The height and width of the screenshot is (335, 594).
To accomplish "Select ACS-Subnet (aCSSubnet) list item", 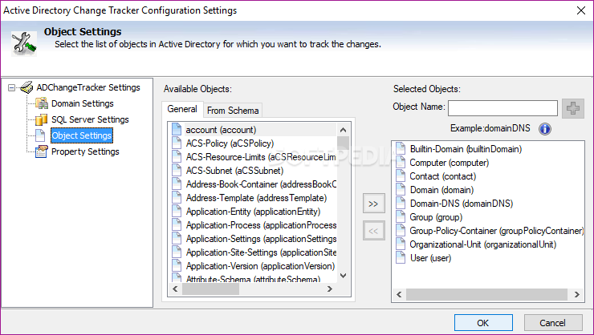I will 234,171.
